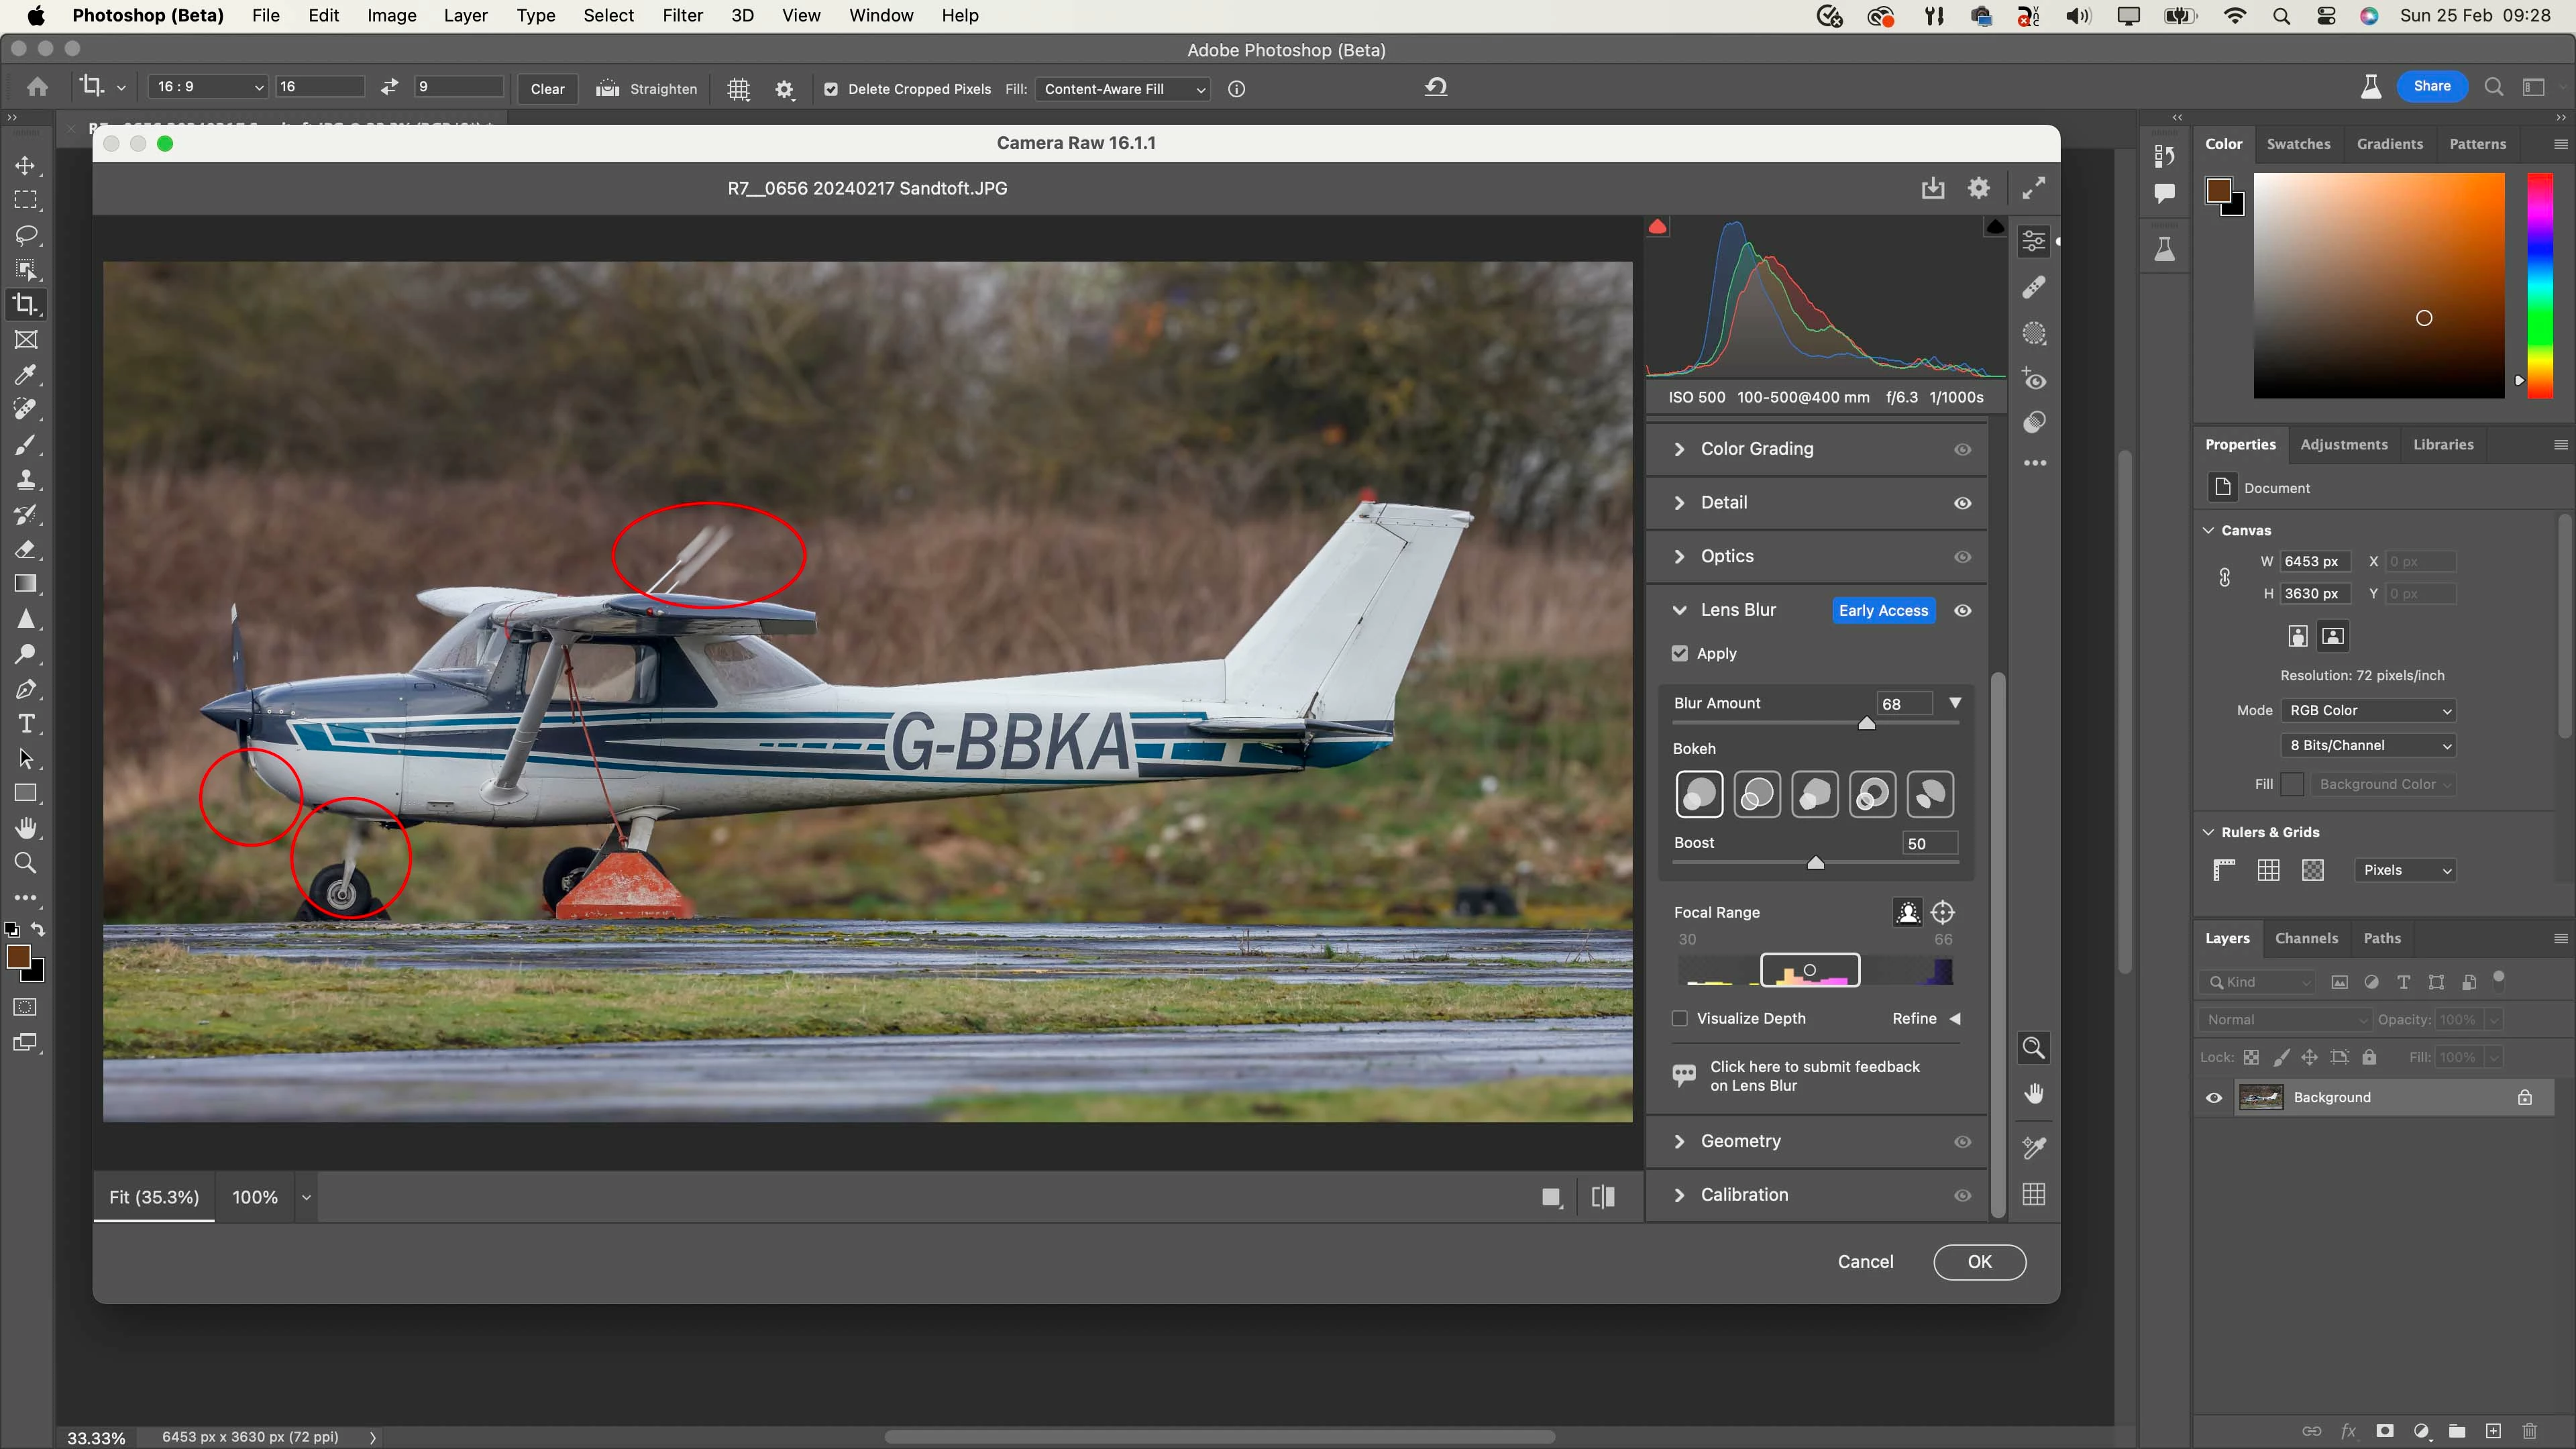The width and height of the screenshot is (2576, 1449).
Task: Open the Masking tool in Camera Raw
Action: click(2033, 334)
